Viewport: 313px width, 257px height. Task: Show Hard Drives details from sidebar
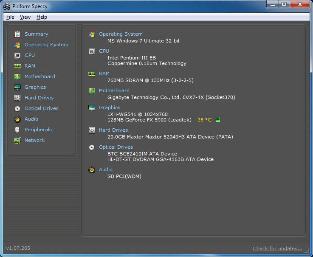point(39,98)
